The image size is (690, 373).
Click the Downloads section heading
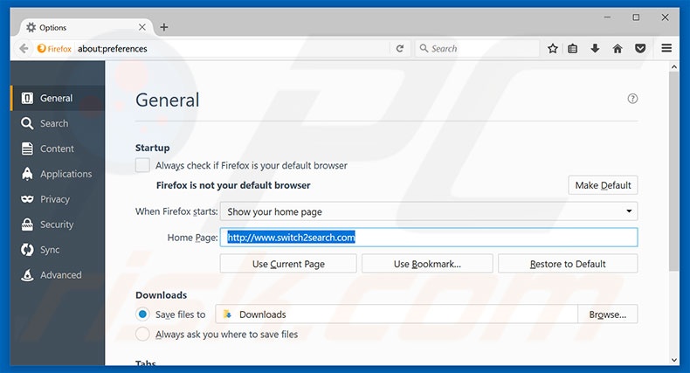[x=161, y=295]
